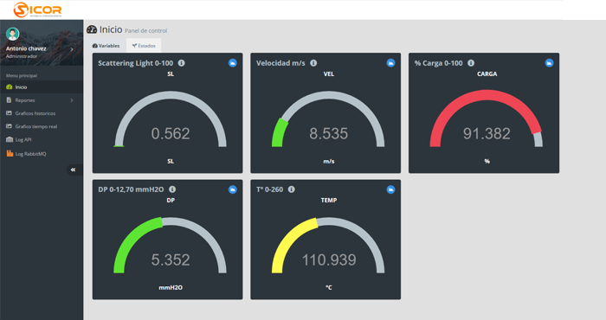Open the blue chart icon on the % Carga card
606x320 pixels.
[x=549, y=63]
